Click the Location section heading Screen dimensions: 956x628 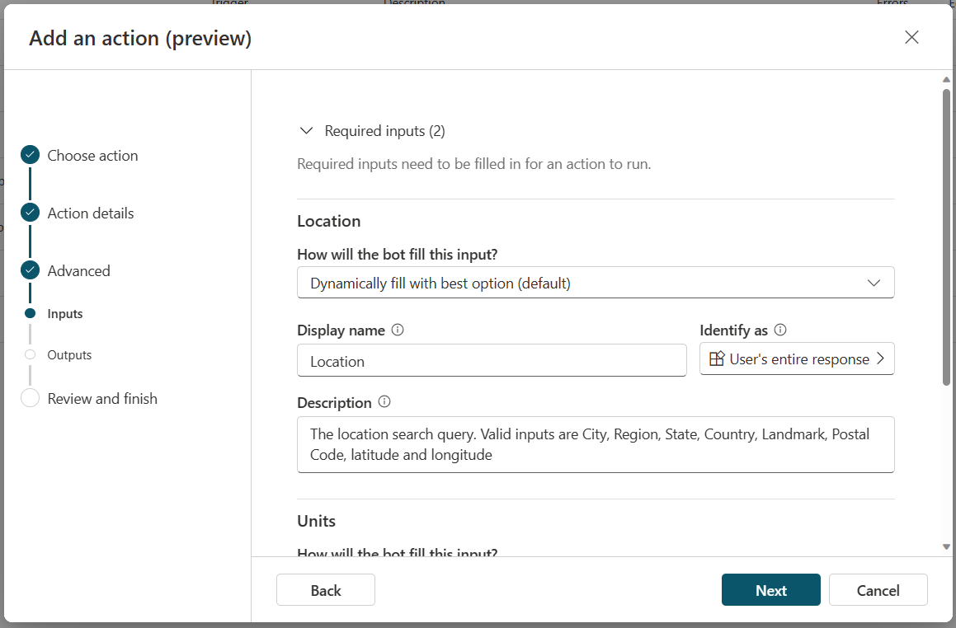click(328, 221)
